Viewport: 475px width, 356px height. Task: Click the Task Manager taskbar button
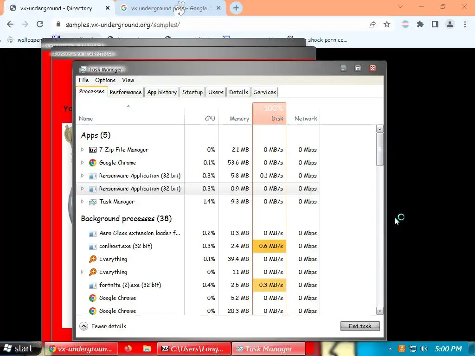[268, 349]
